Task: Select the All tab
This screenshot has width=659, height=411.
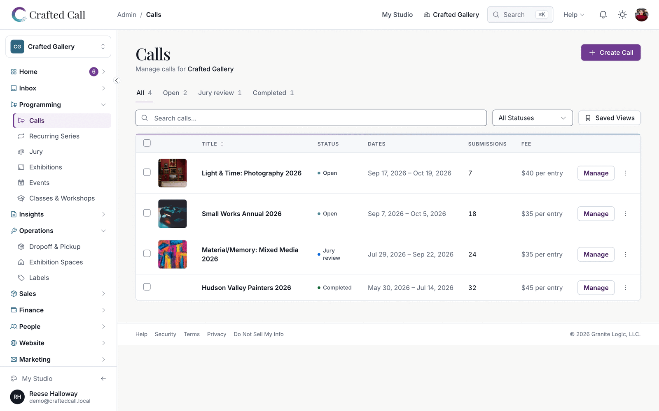Action: (x=144, y=93)
